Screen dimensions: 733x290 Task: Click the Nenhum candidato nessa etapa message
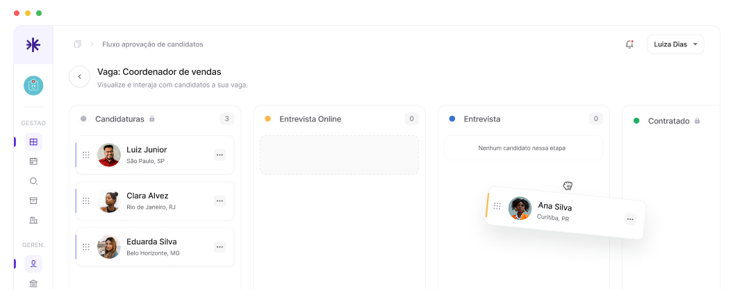click(x=522, y=148)
